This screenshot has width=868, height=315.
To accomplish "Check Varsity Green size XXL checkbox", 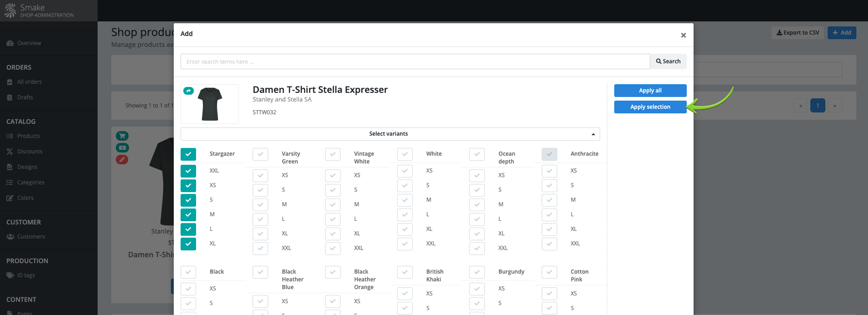I will [x=261, y=248].
